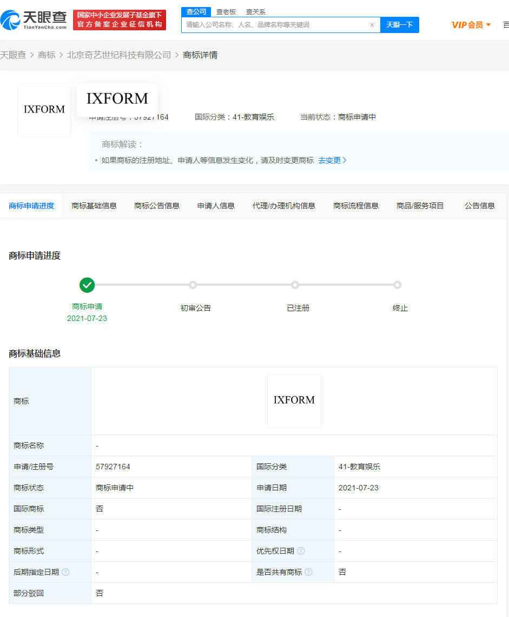Clear search box with the × icon
The width and height of the screenshot is (509, 617).
pyautogui.click(x=372, y=25)
